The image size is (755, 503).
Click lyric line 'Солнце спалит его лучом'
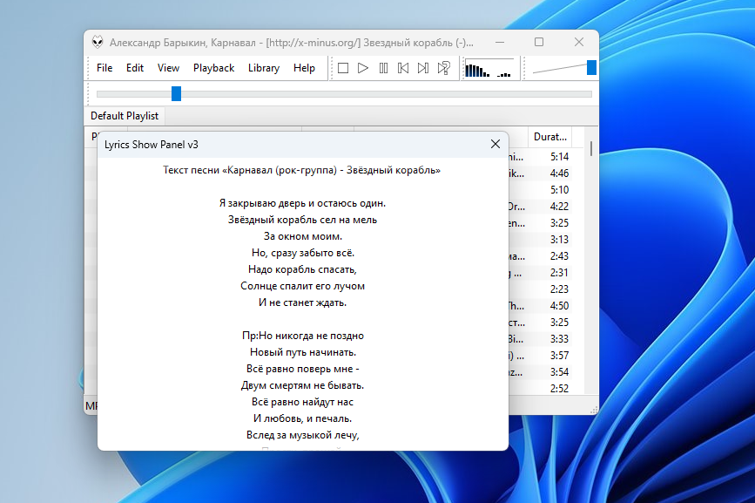(302, 286)
